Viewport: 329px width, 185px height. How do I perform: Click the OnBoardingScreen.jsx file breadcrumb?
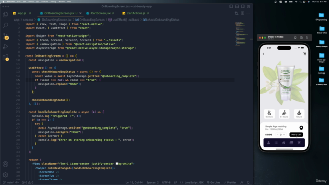point(57,20)
